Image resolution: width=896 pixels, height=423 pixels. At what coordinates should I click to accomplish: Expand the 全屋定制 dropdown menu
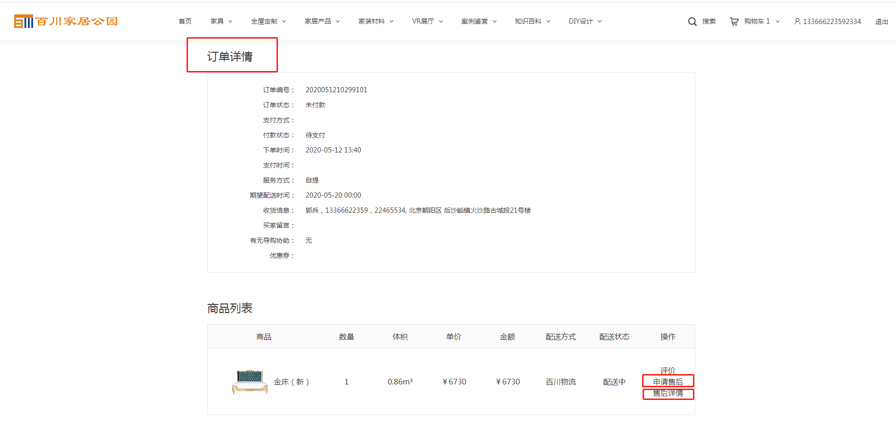click(x=269, y=21)
